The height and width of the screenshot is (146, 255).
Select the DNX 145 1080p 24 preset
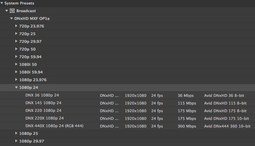[x=43, y=103]
